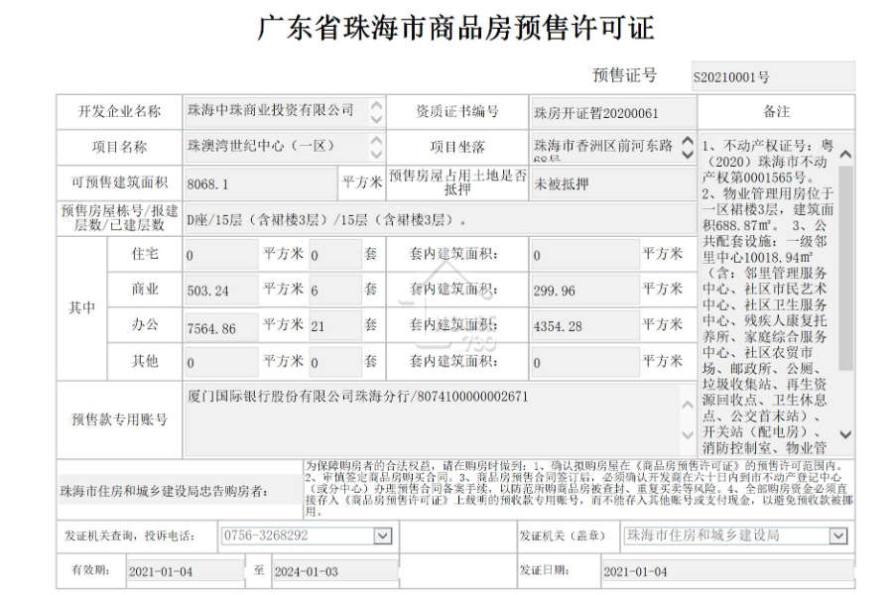Click the up arrow in 项目名称 field
This screenshot has height=595, width=893.
pyautogui.click(x=376, y=140)
